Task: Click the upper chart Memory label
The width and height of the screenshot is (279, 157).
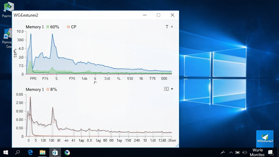Action: 35,27
